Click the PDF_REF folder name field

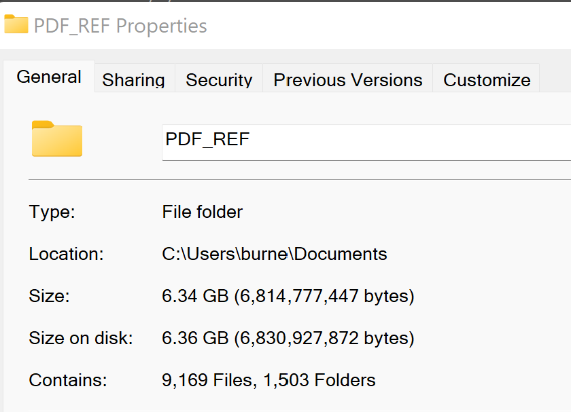point(366,141)
